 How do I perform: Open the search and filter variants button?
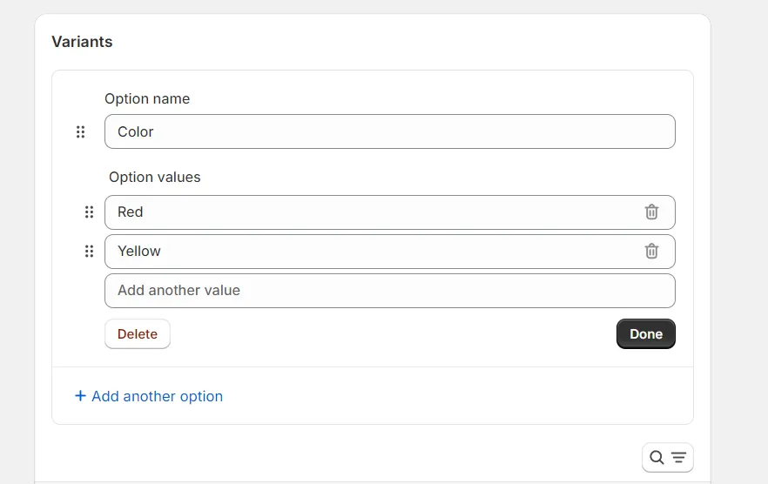coord(668,458)
